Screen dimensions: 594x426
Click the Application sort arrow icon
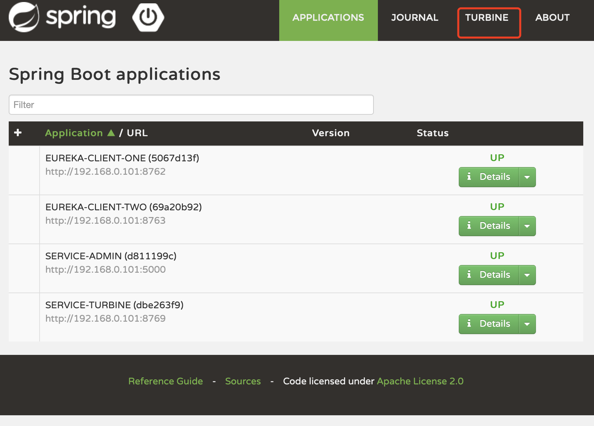tap(111, 133)
